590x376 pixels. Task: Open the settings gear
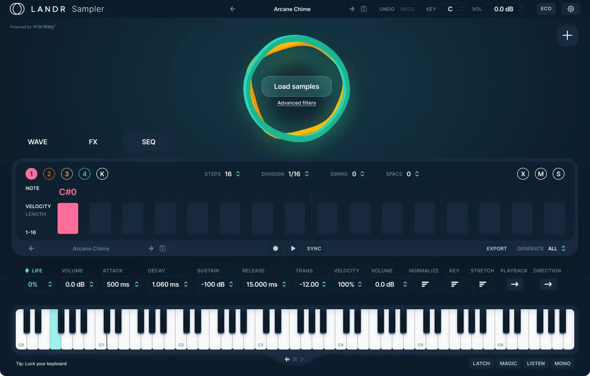(x=570, y=8)
